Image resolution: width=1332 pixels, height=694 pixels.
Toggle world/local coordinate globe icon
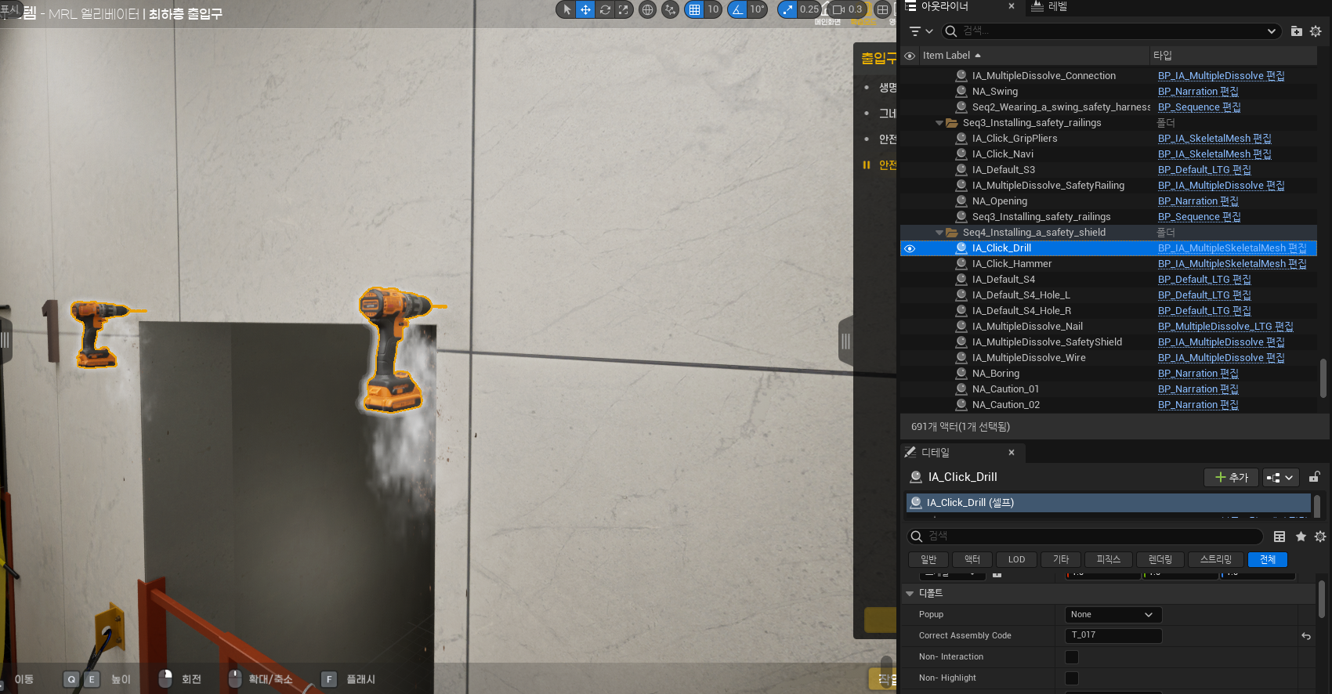coord(647,9)
